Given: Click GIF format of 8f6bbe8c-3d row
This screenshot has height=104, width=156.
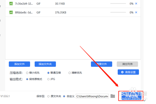Looking at the screenshot, I should coord(39,12).
